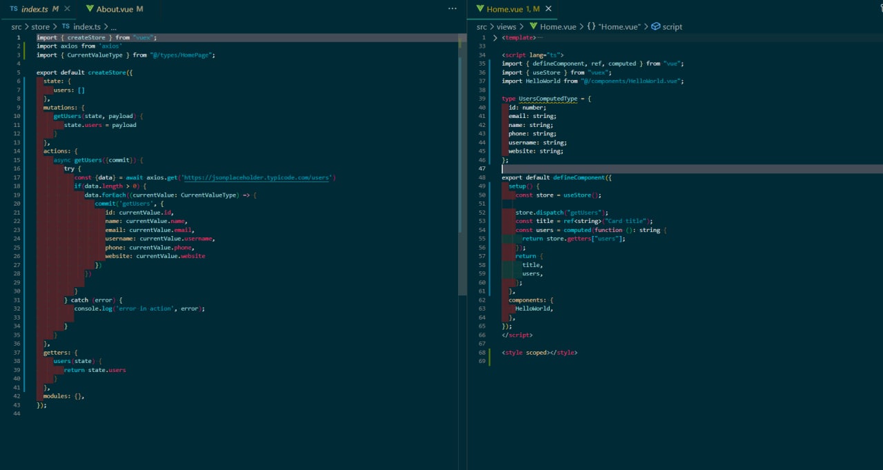This screenshot has height=470, width=883.
Task: Click the left editor vertical scrollbar
Action: (x=462, y=166)
